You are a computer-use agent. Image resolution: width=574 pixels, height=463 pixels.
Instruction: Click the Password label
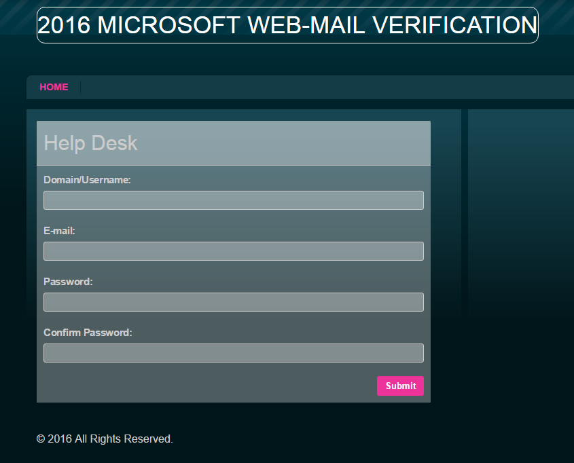click(x=68, y=281)
